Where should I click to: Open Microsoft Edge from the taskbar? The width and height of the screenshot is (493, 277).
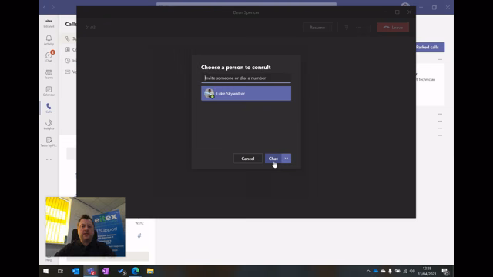(136, 271)
